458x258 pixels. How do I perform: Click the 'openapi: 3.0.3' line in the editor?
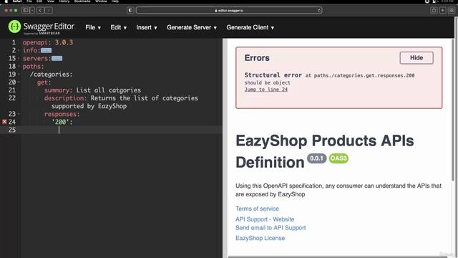click(x=48, y=42)
